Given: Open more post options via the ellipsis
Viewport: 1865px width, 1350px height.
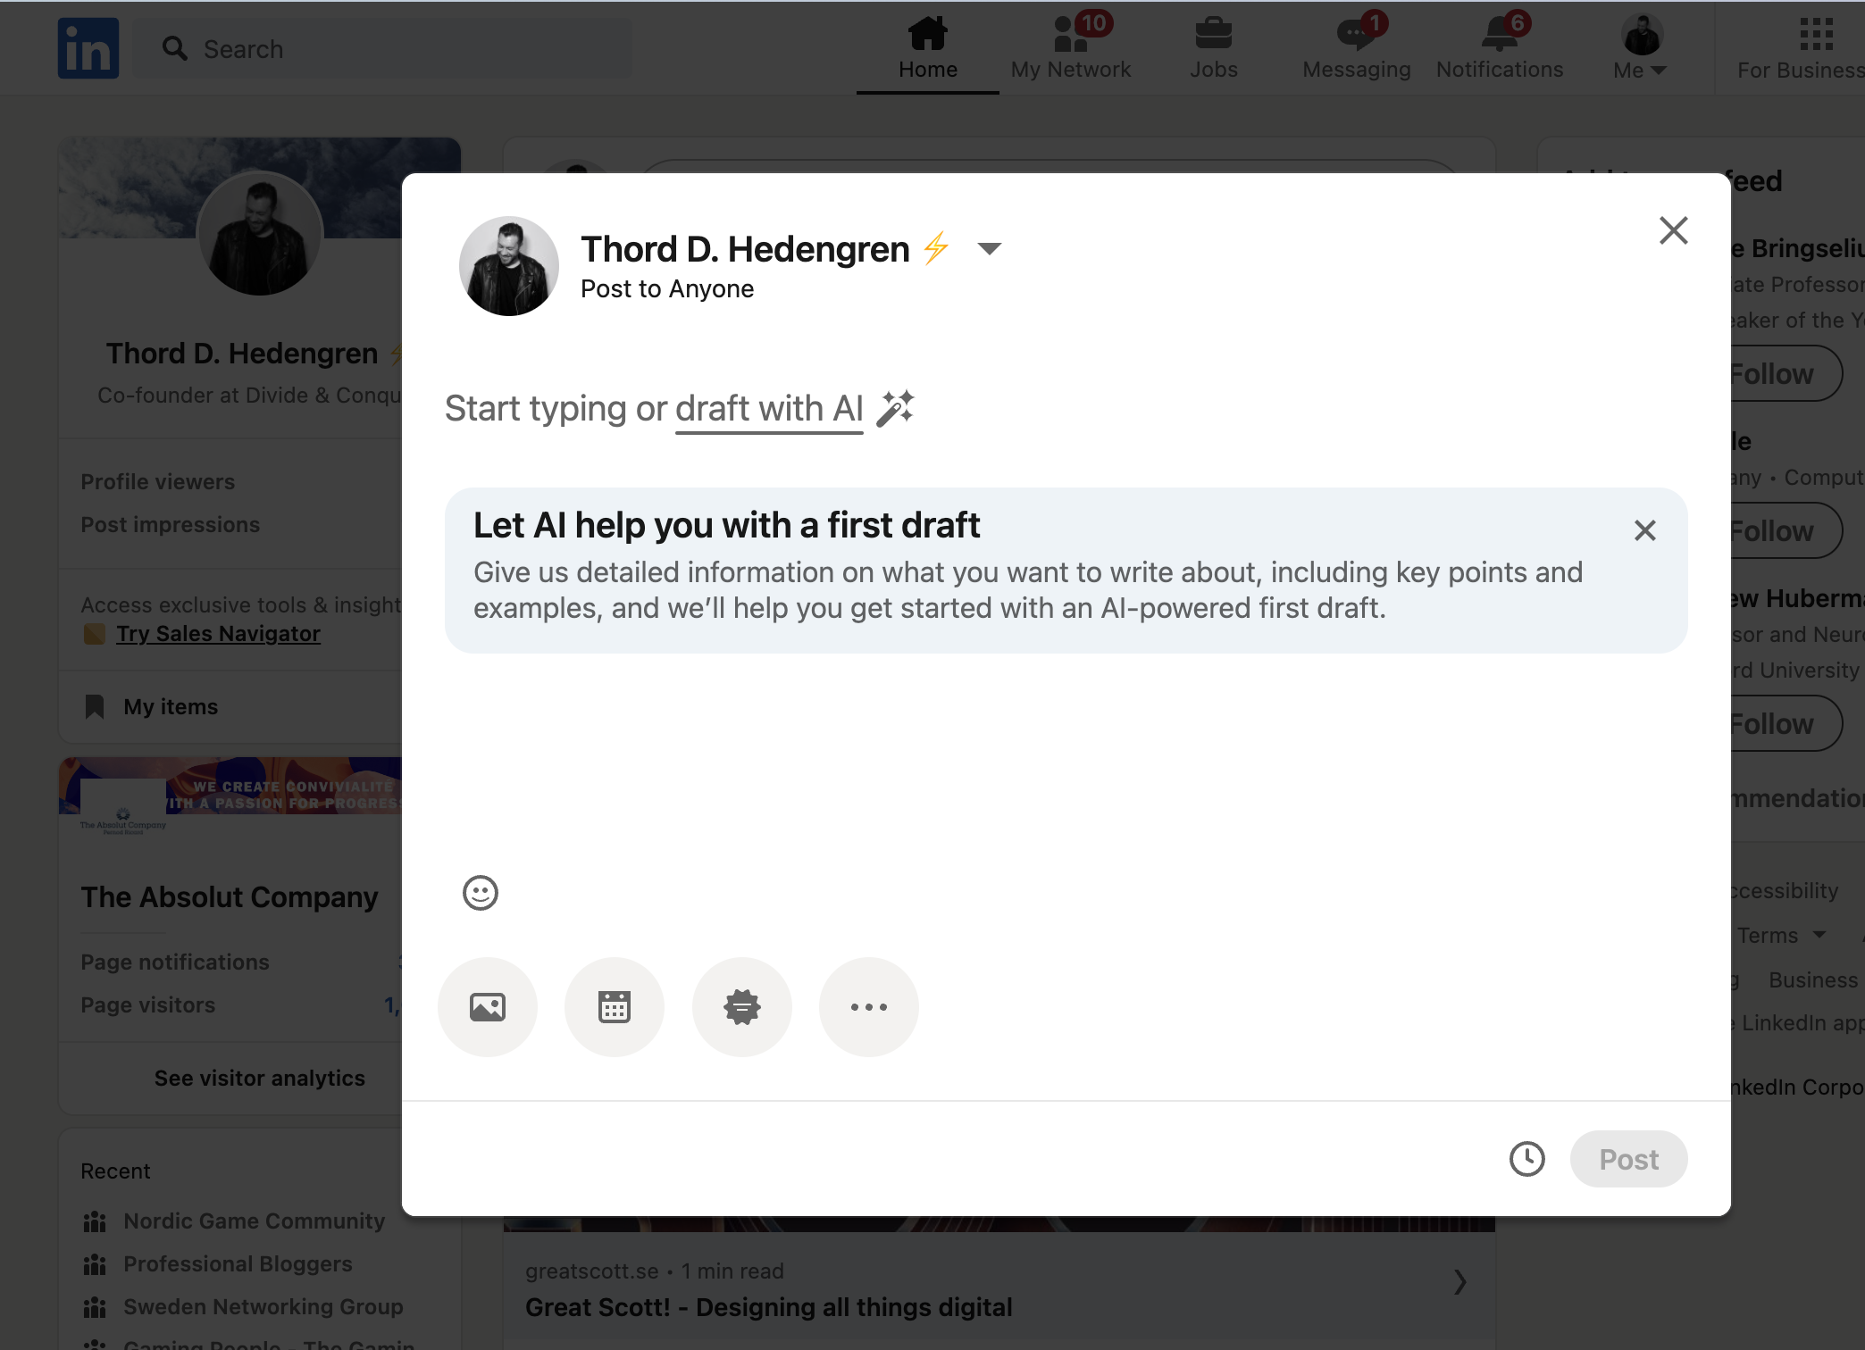Looking at the screenshot, I should (868, 1006).
